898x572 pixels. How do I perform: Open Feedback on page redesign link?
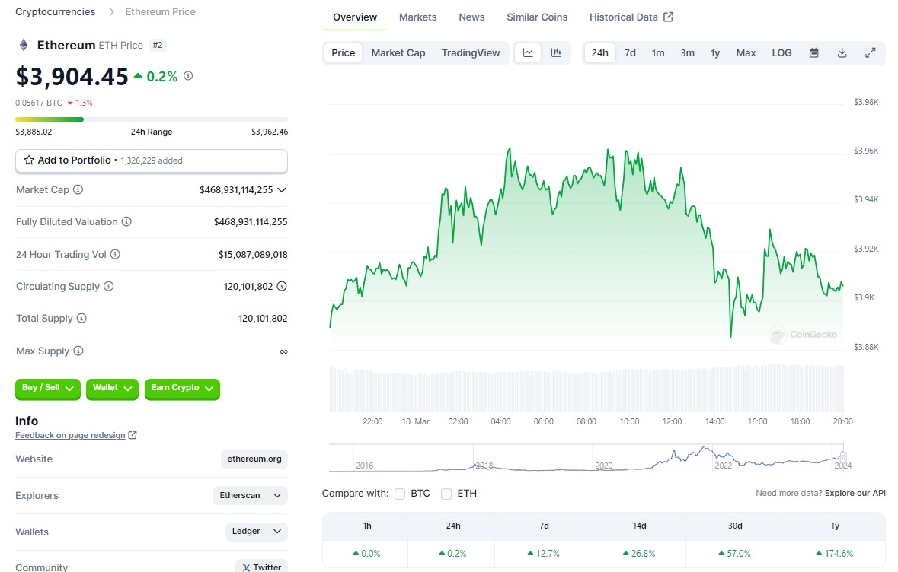[70, 435]
